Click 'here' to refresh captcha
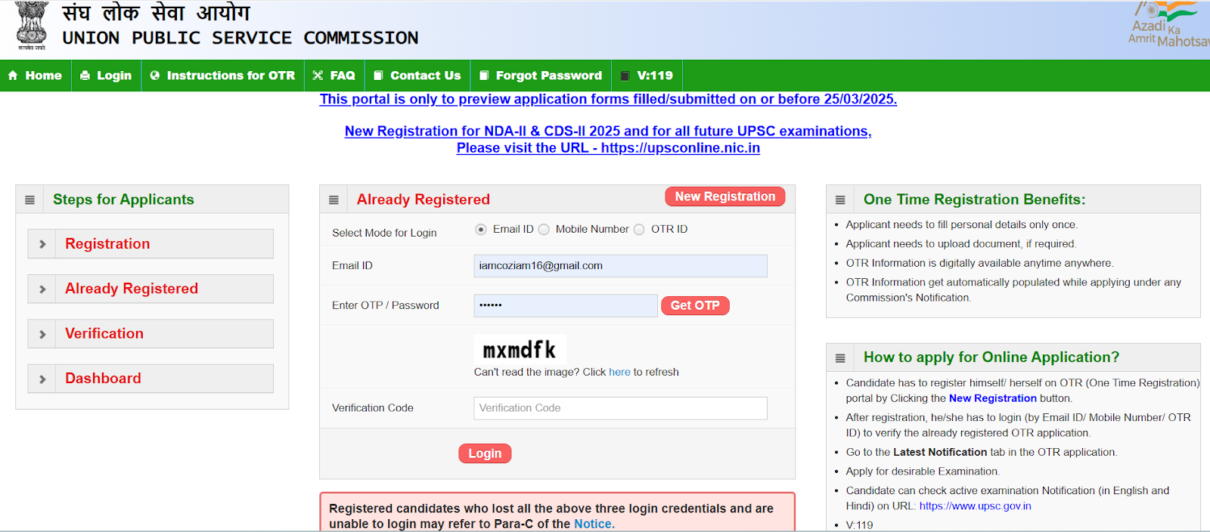This screenshot has width=1210, height=532. point(619,372)
